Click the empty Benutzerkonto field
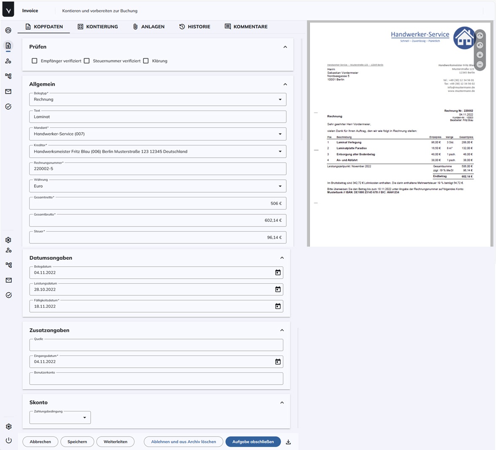The height and width of the screenshot is (450, 496). click(156, 379)
